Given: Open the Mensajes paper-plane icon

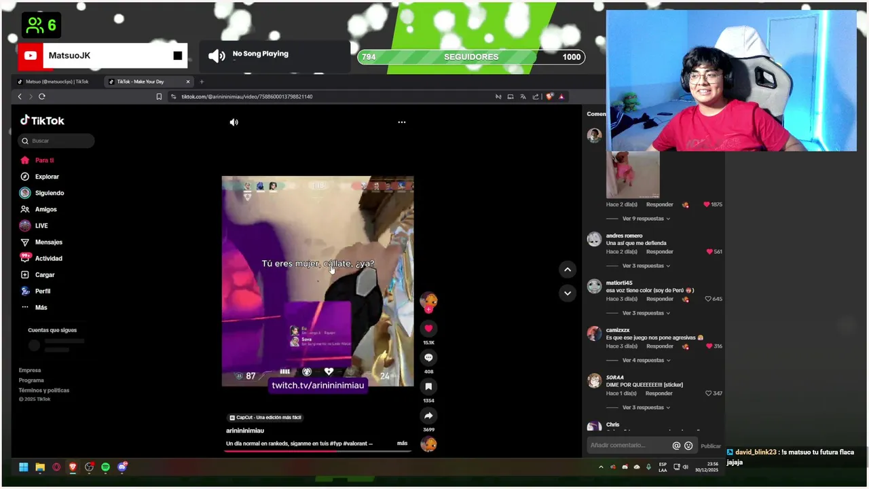Looking at the screenshot, I should [25, 242].
